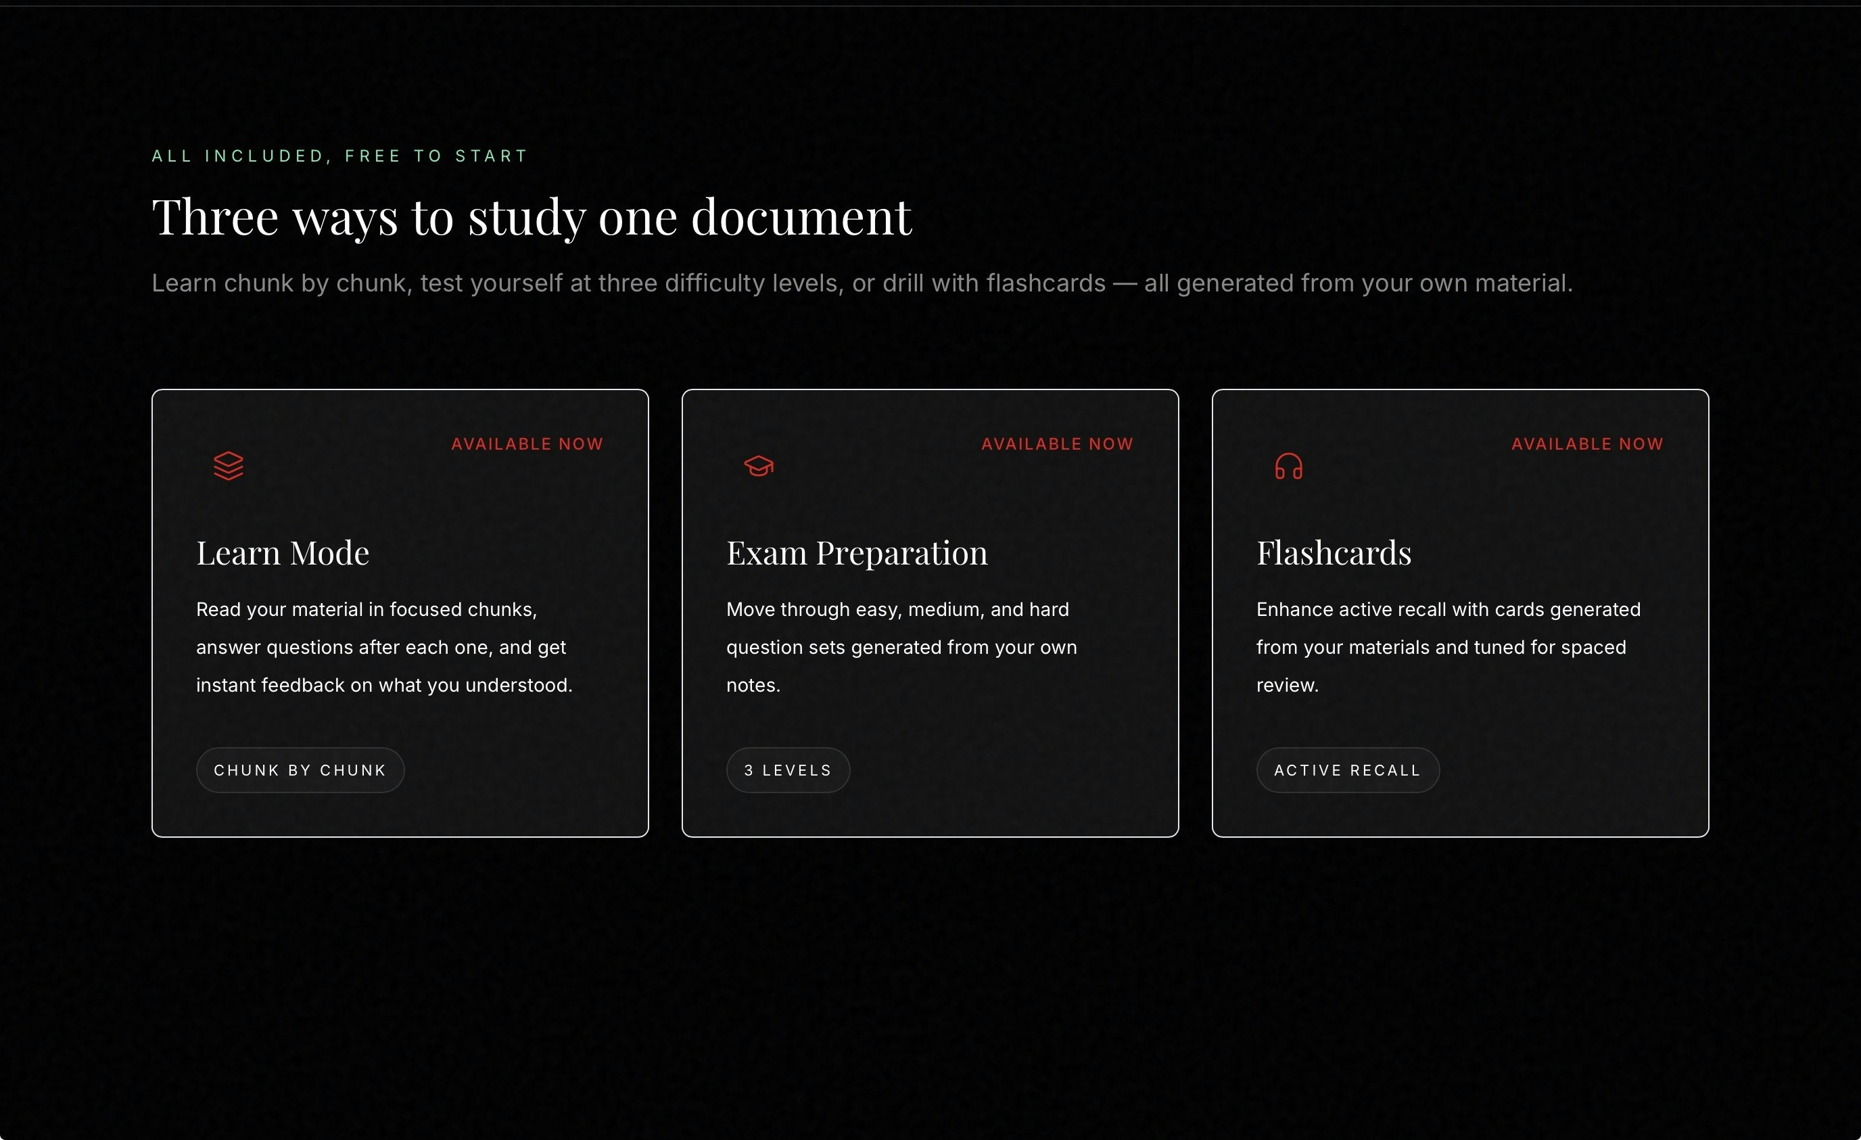
Task: Select the graduation cap icon on Exam Preparation
Action: [759, 466]
